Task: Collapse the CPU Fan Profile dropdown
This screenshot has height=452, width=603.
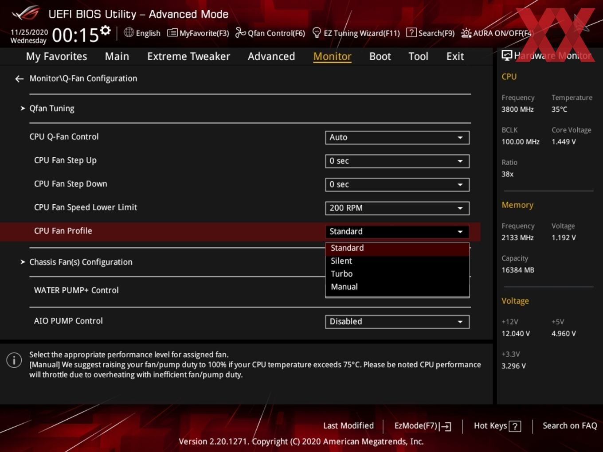Action: (397, 231)
